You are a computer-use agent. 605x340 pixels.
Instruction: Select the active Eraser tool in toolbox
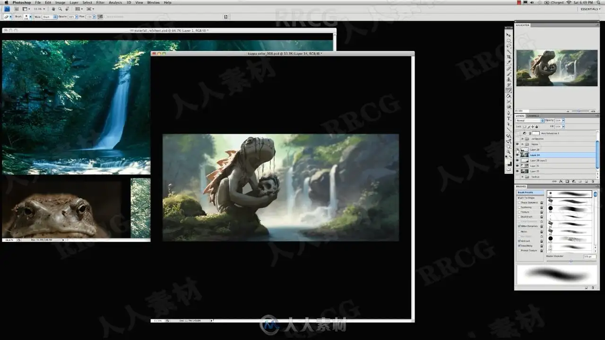coord(509,89)
